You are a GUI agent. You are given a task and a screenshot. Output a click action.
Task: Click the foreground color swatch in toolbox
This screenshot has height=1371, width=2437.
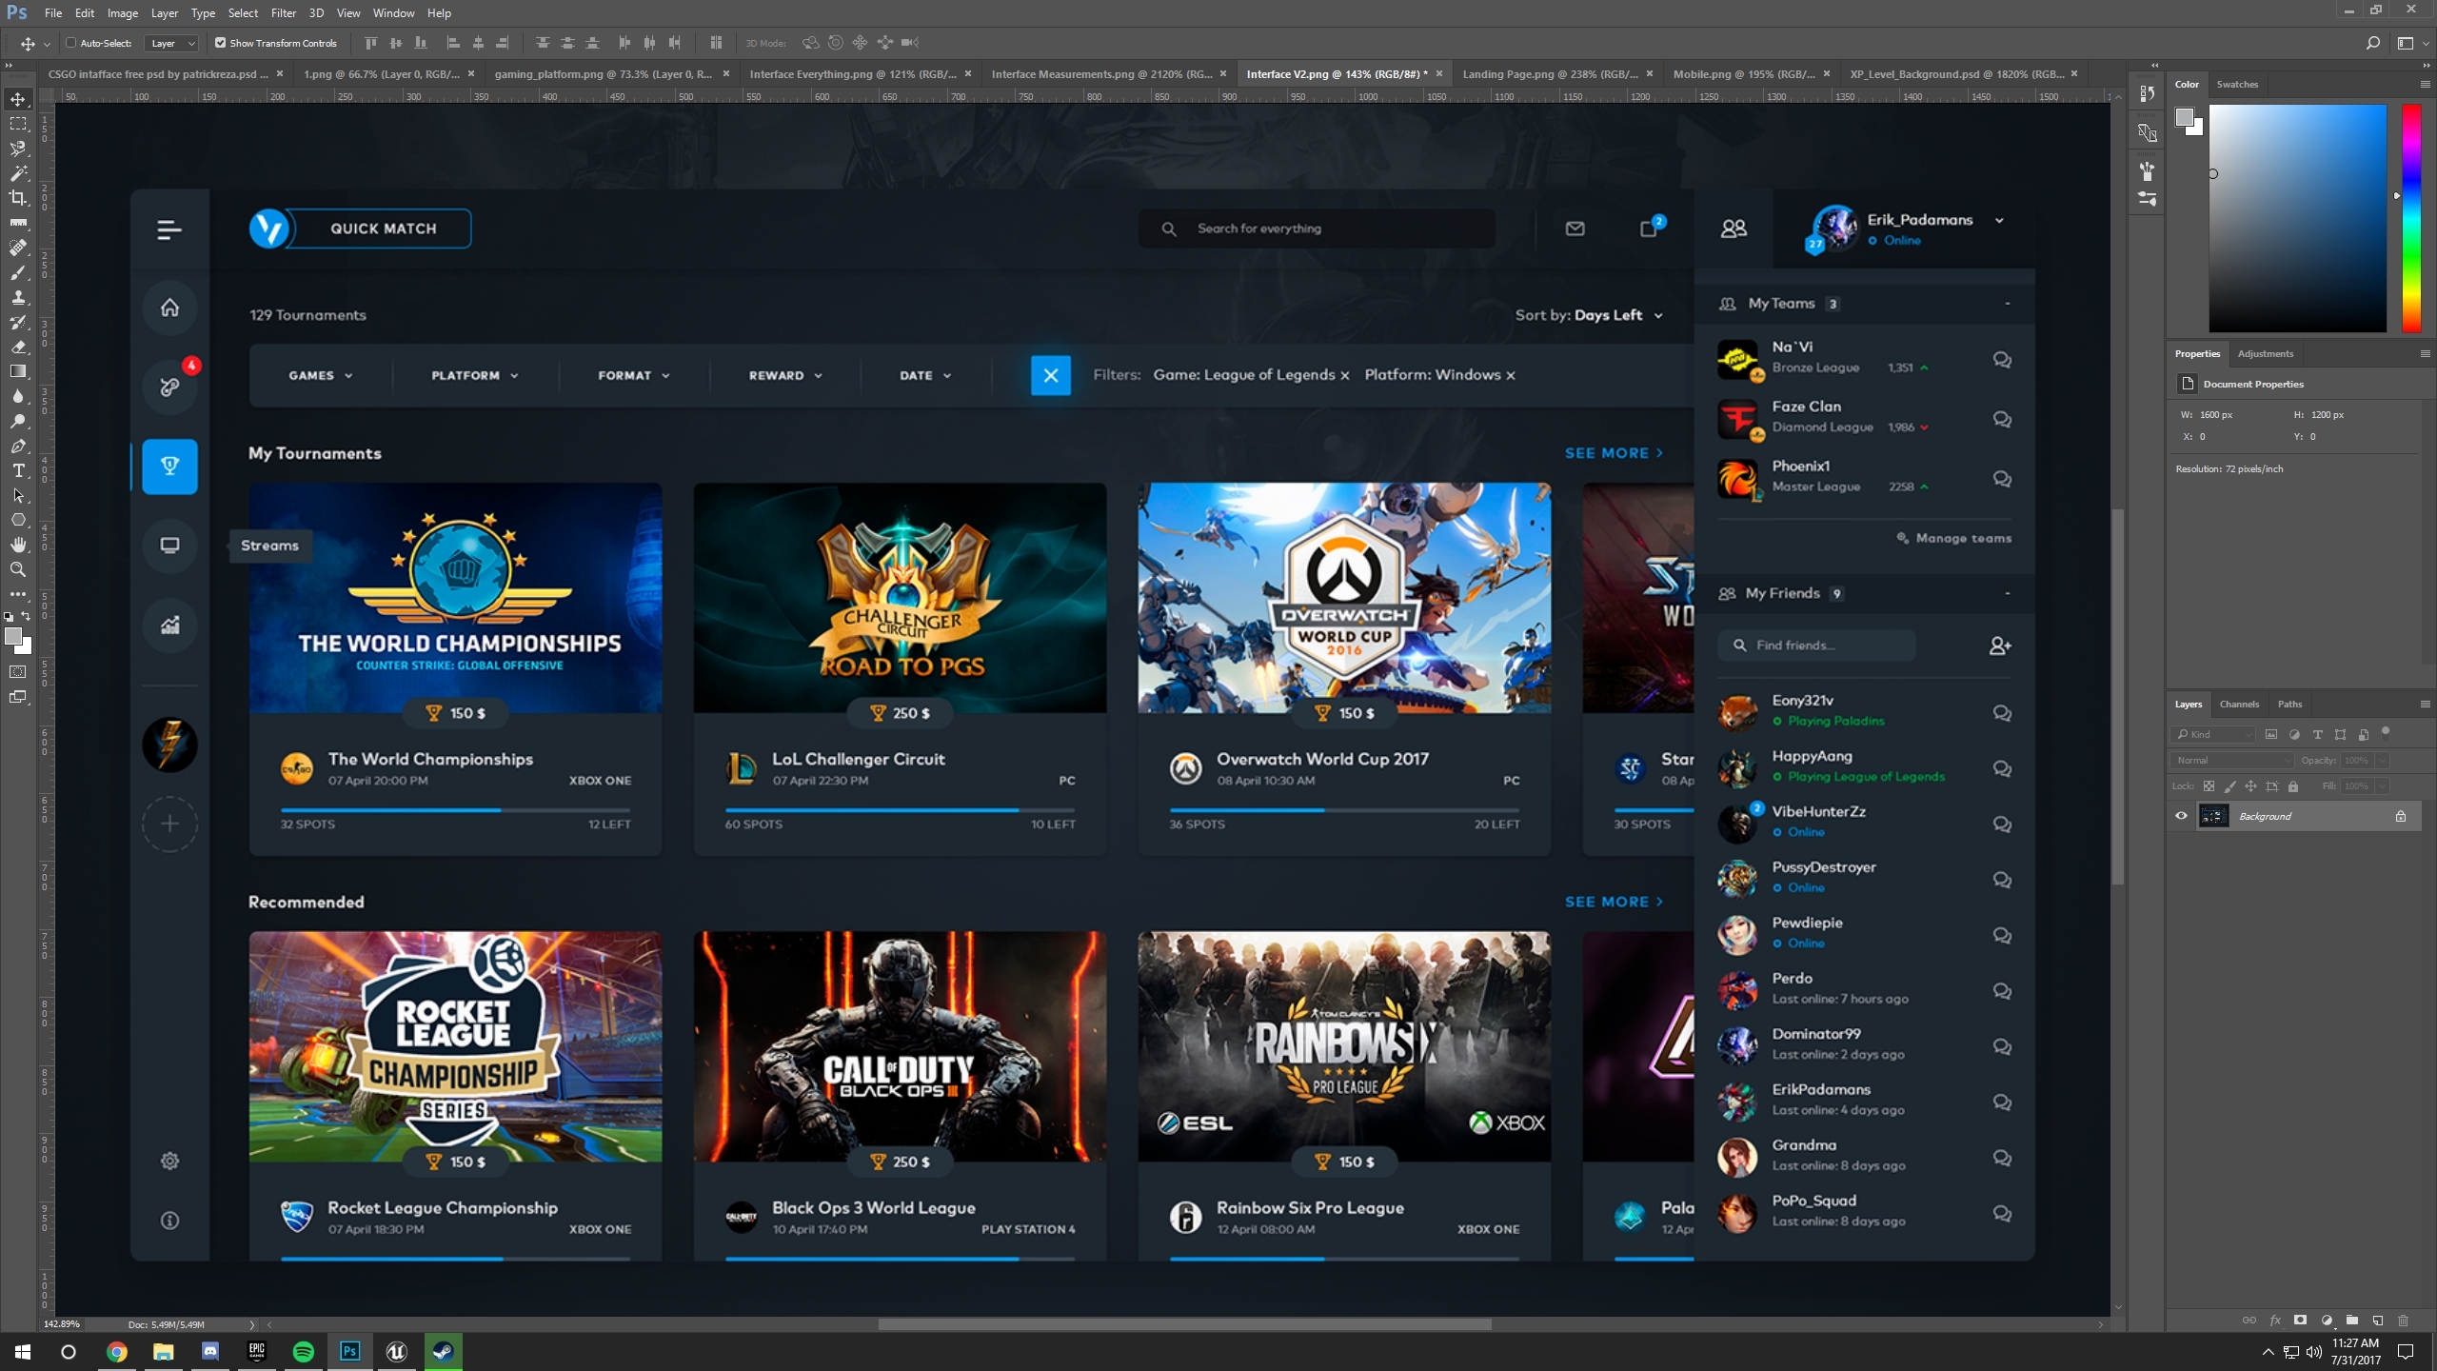point(12,636)
